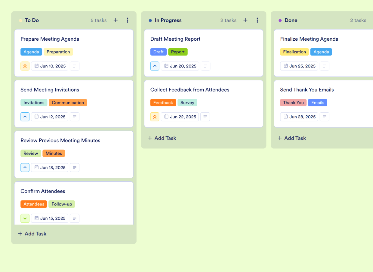Image resolution: width=373 pixels, height=272 pixels.
Task: Select the orange Communication tag on Send Meeting Invitations
Action: (68, 102)
